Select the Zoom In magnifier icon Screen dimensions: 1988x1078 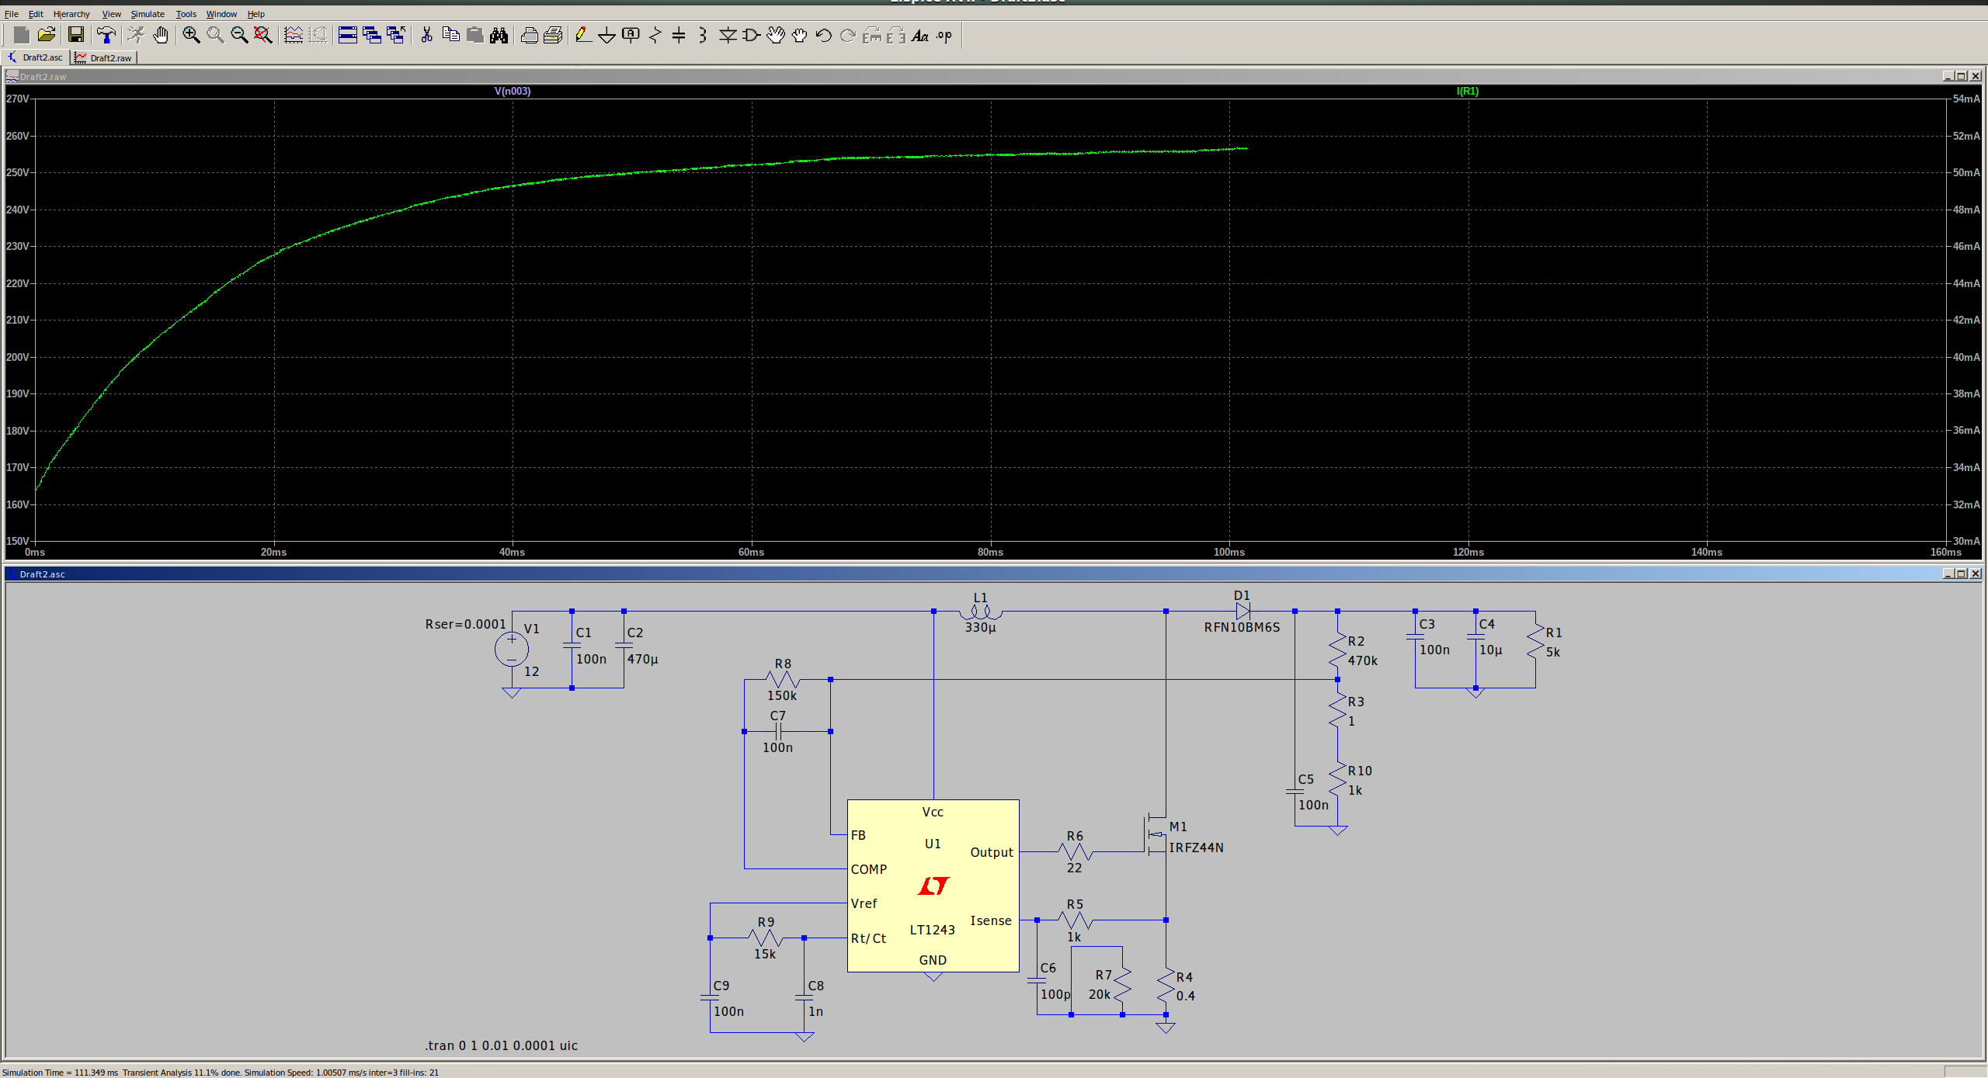(191, 35)
